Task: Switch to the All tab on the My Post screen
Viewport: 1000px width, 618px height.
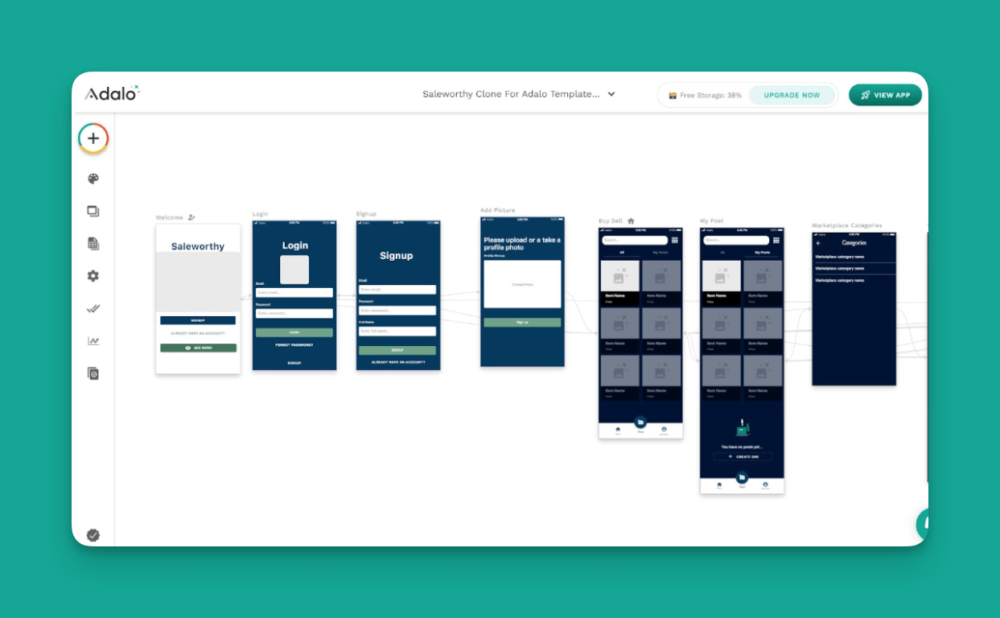Action: (x=722, y=253)
